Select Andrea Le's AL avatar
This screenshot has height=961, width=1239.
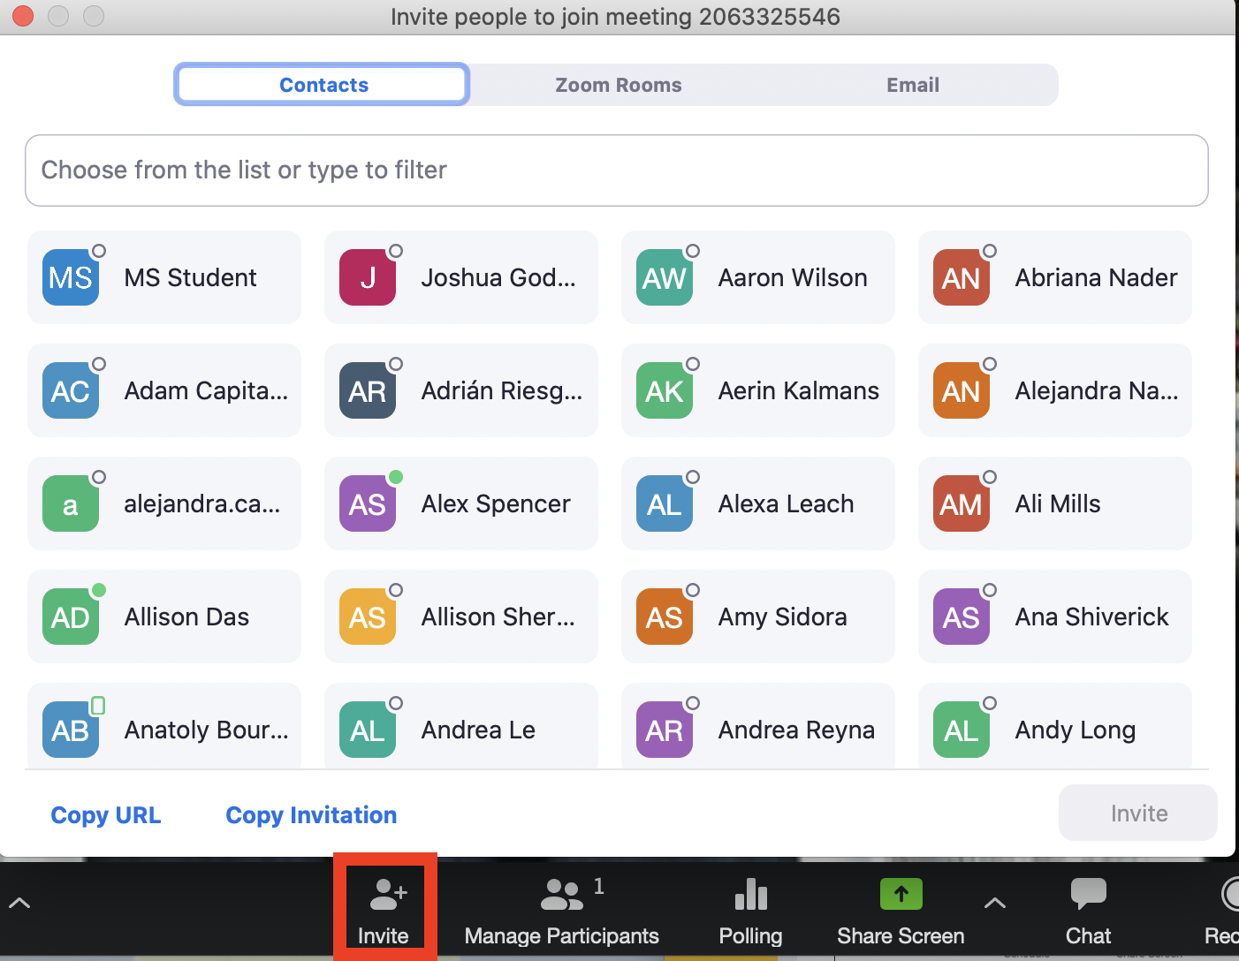[x=368, y=730]
